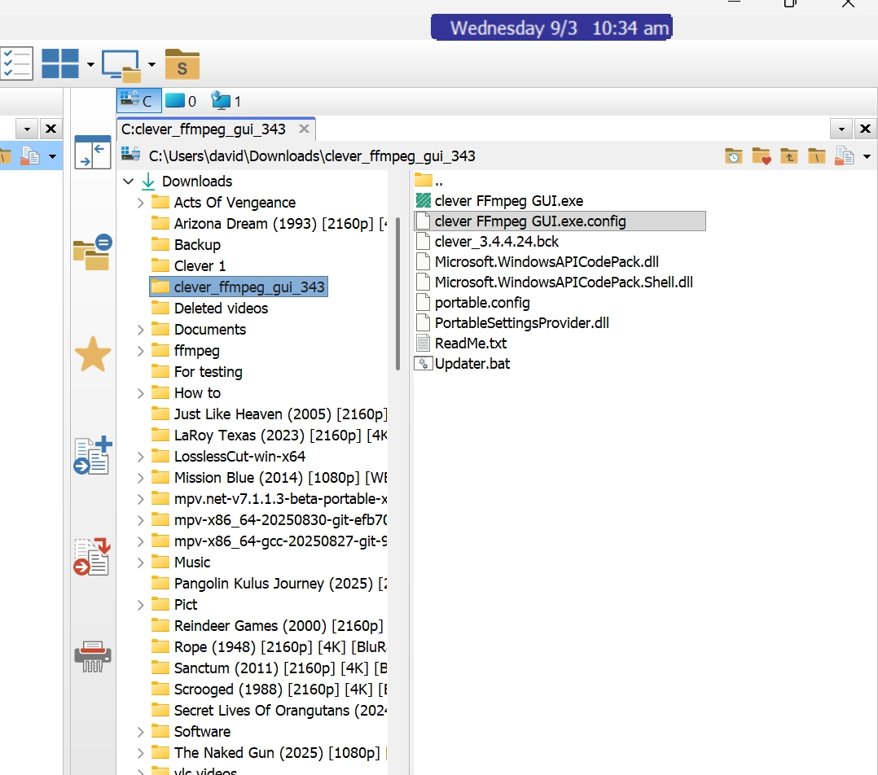Expand the Acts Of Vengeance folder
Viewport: 878px width, 775px height.
[141, 203]
